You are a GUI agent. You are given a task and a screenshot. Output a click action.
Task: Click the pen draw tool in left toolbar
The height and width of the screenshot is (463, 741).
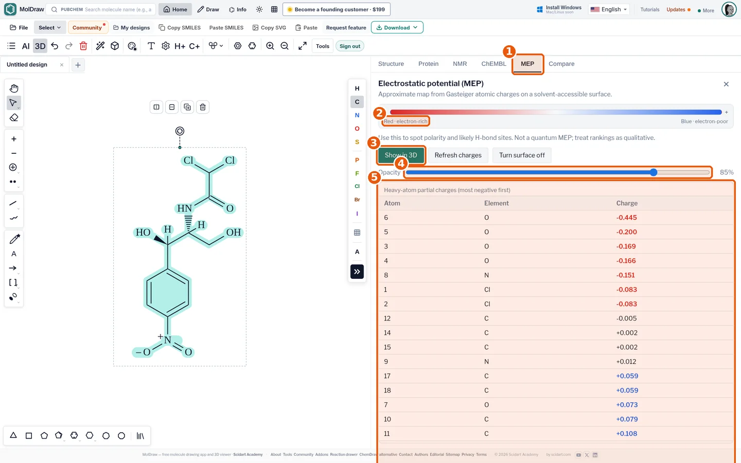(x=14, y=239)
